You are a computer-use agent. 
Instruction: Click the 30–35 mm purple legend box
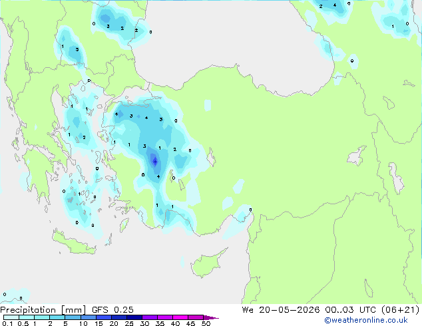(x=149, y=317)
